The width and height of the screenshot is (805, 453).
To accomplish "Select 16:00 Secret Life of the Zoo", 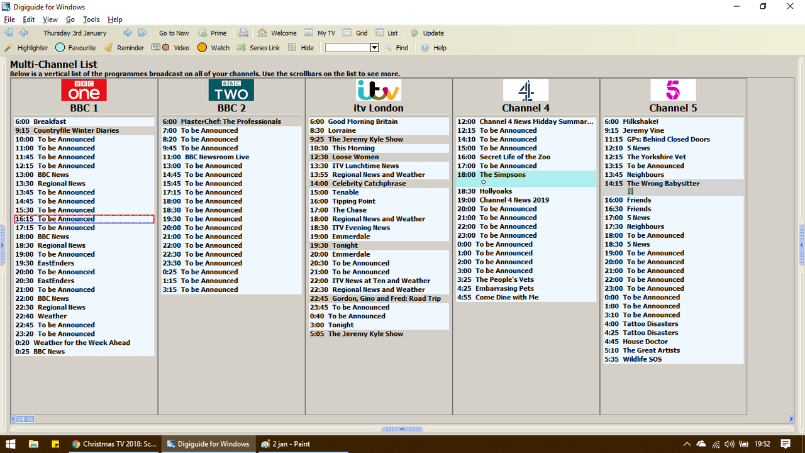I will pos(526,157).
